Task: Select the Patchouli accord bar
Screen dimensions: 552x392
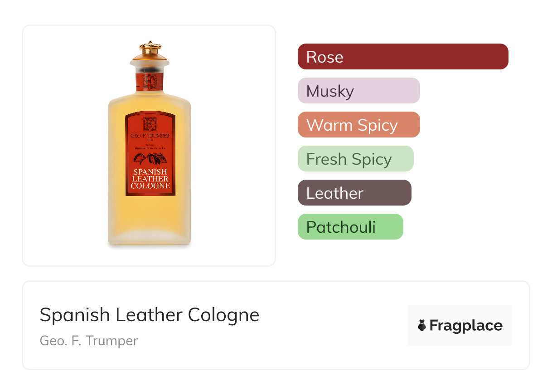Action: [x=350, y=227]
